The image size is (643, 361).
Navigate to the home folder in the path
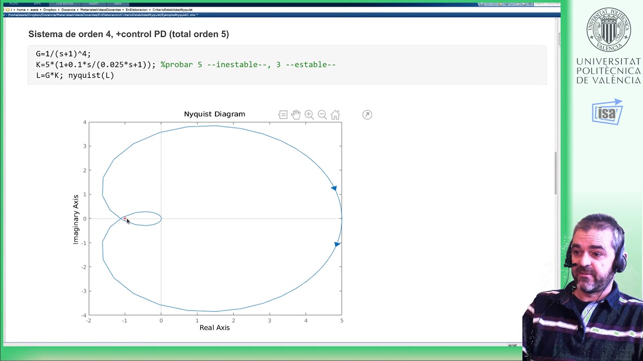21,10
